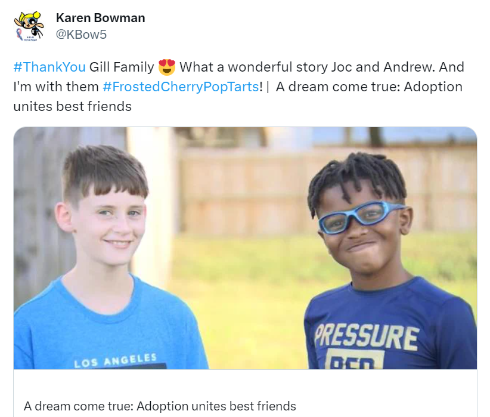
Task: Click the ribbon badge on the avatar
Action: [x=20, y=34]
